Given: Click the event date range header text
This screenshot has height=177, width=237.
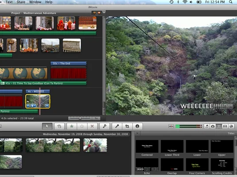Looking at the screenshot, I should pos(85,134).
